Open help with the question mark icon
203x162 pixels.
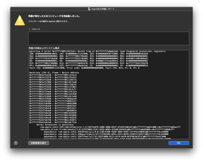point(16,143)
